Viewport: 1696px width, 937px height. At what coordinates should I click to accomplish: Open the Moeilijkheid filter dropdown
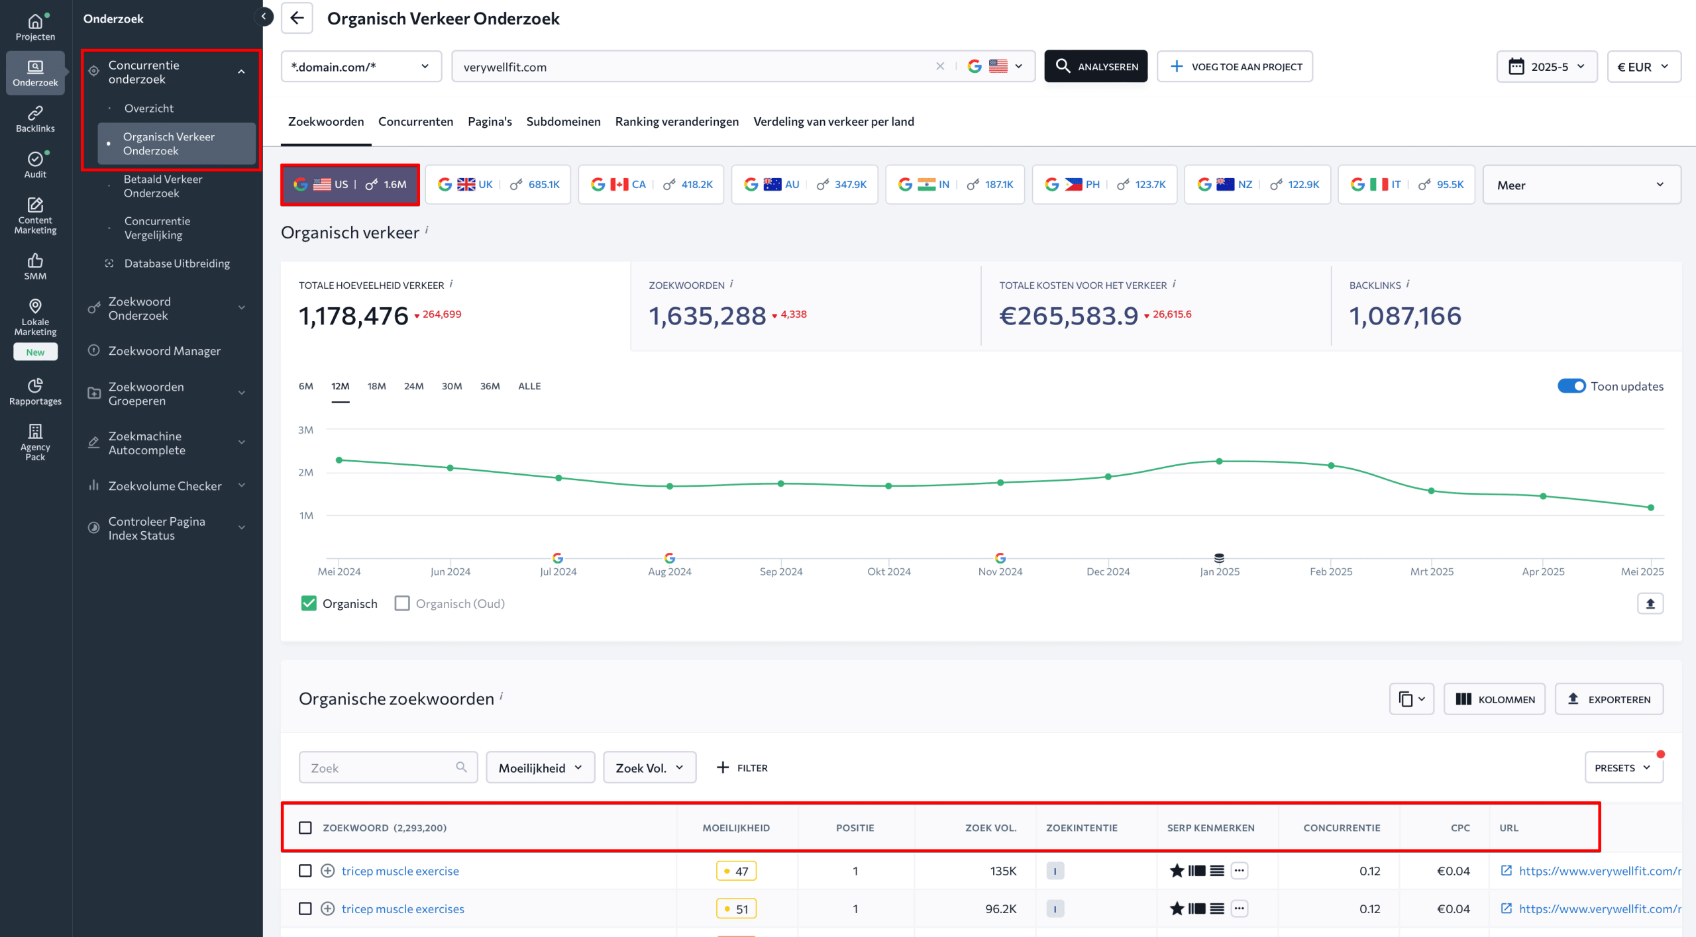pyautogui.click(x=540, y=767)
